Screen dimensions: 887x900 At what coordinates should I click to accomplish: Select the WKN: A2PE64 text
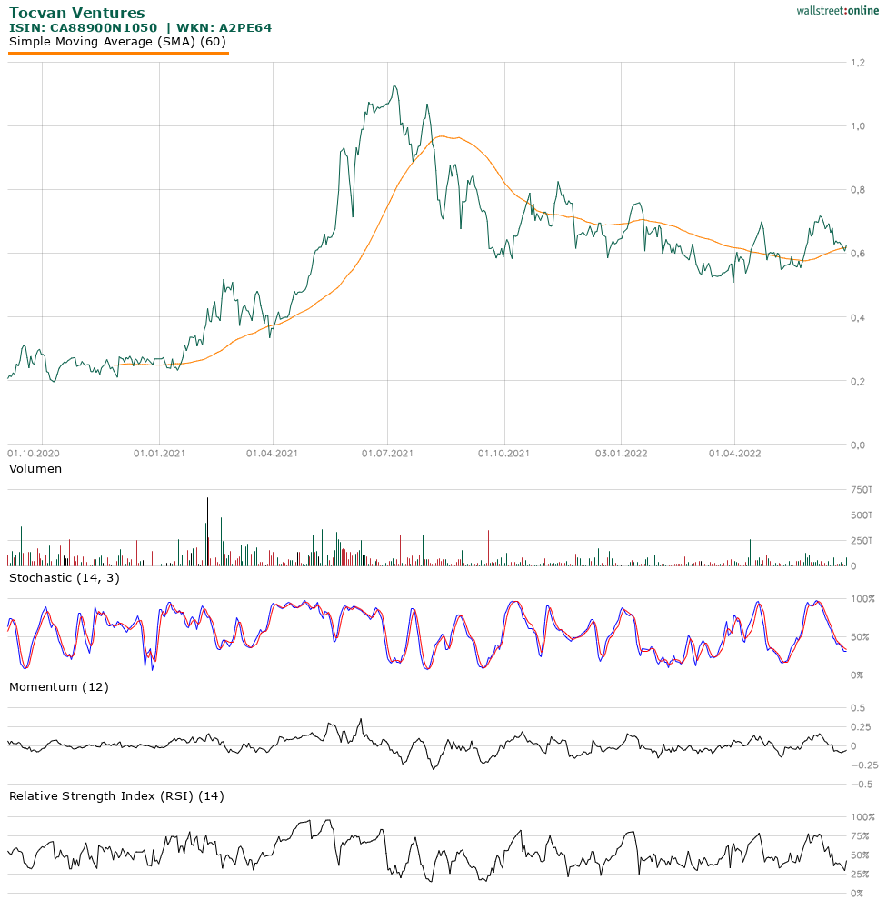tap(224, 27)
